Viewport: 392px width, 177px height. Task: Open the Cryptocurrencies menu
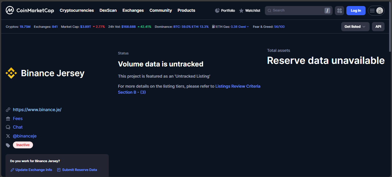pos(77,10)
